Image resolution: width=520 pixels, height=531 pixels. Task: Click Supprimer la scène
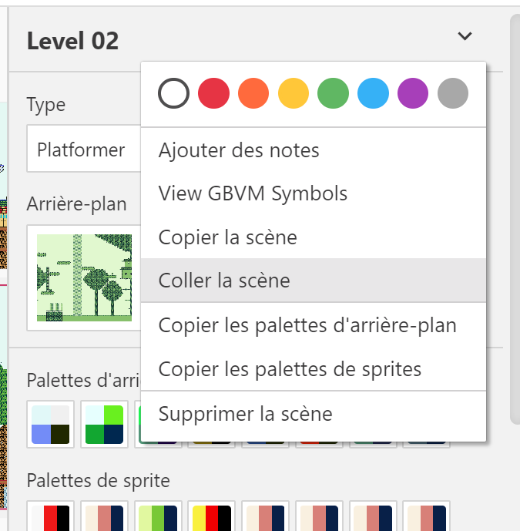point(246,414)
